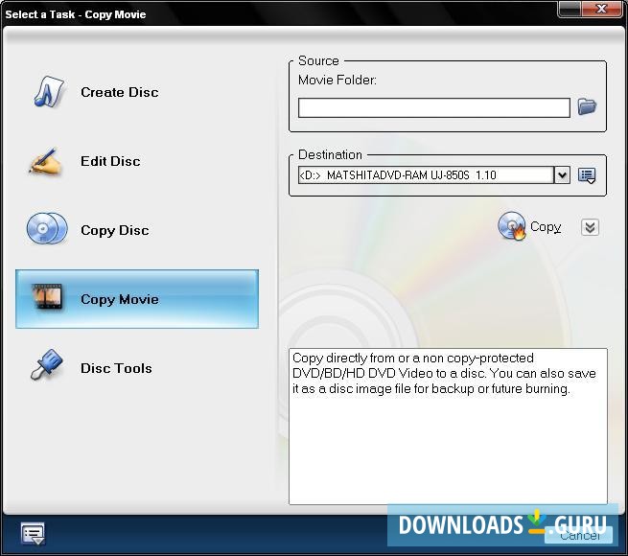The height and width of the screenshot is (556, 628).
Task: Expand options with double-chevron button
Action: (590, 227)
